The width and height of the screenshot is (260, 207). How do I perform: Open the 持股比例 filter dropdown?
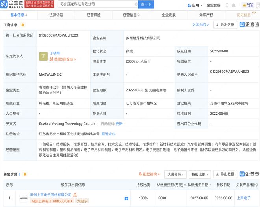coord(200,174)
